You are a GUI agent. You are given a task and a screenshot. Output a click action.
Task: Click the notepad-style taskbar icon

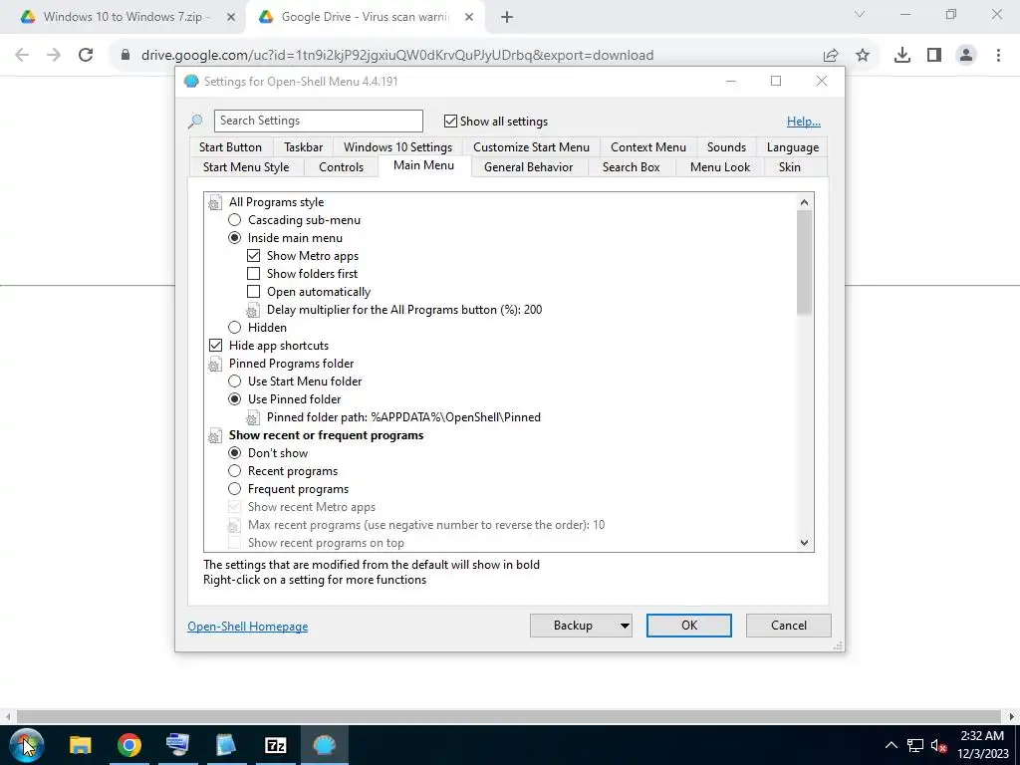click(226, 745)
